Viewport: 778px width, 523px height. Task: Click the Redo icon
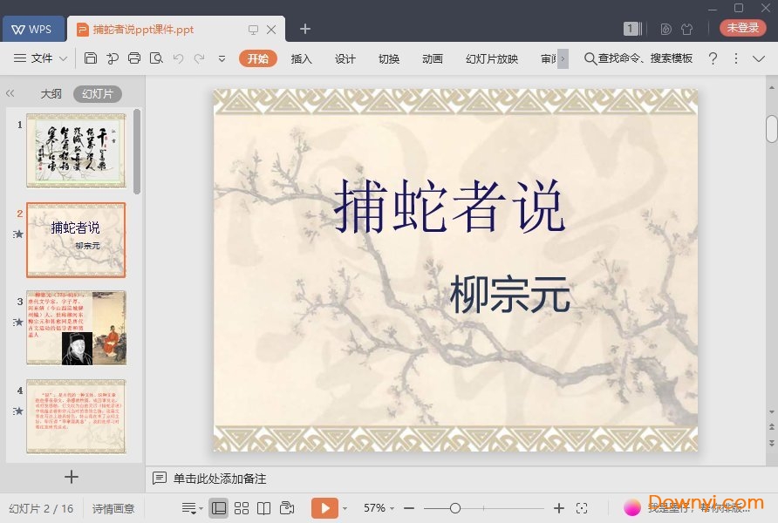[201, 58]
